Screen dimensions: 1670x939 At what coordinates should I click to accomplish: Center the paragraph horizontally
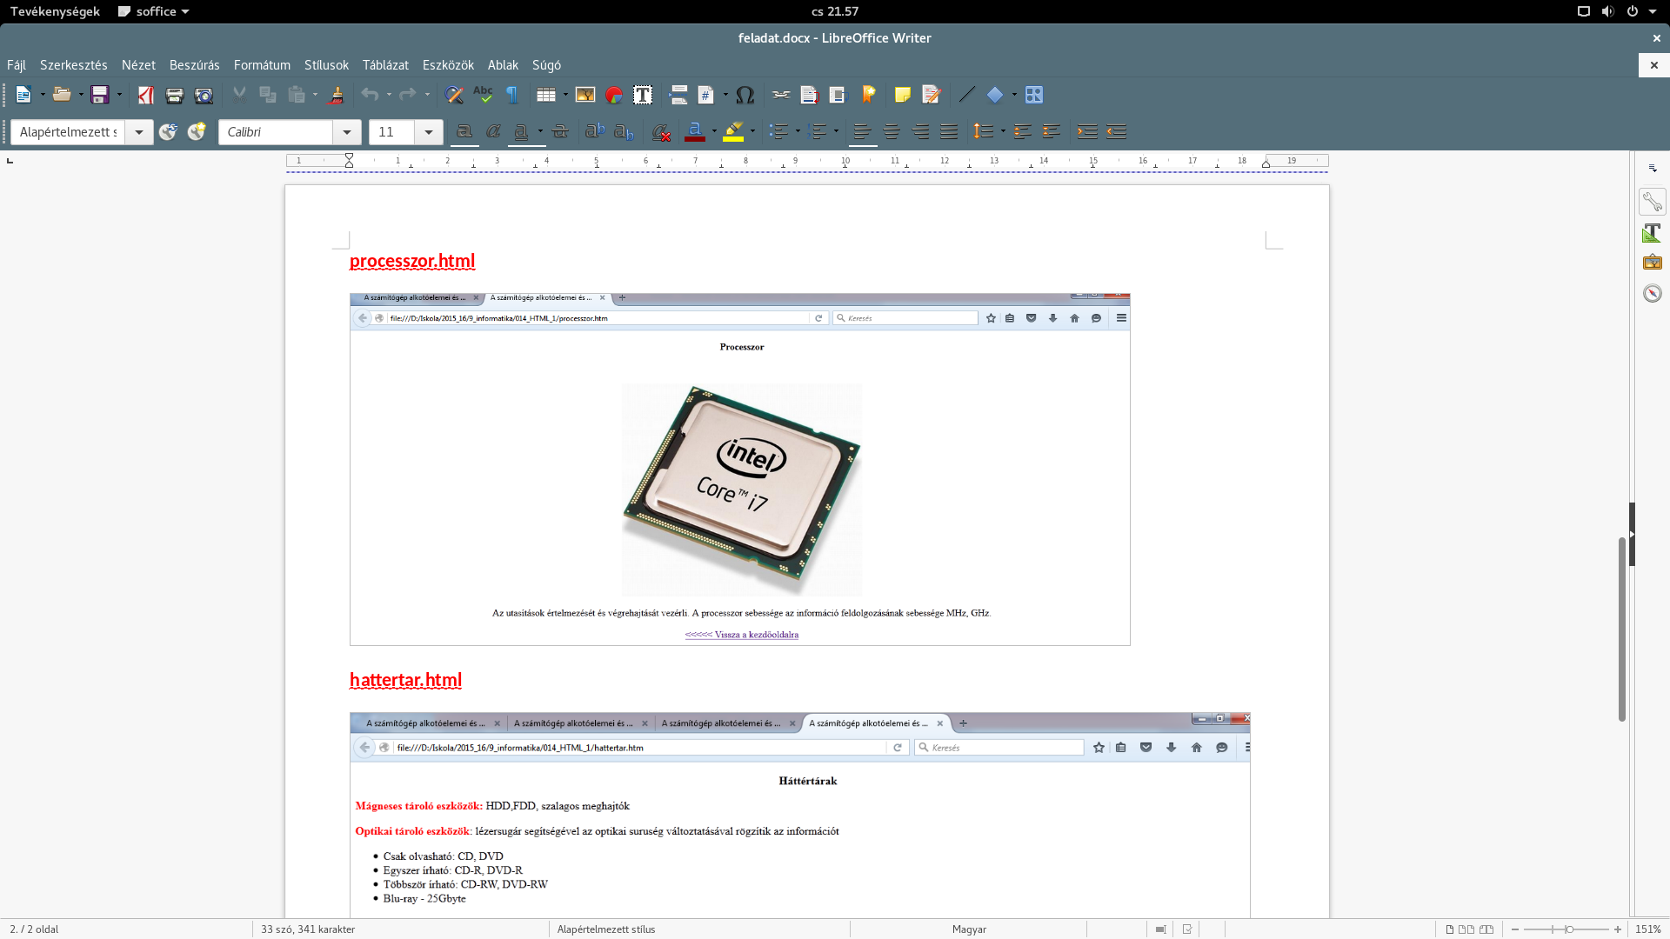click(892, 132)
